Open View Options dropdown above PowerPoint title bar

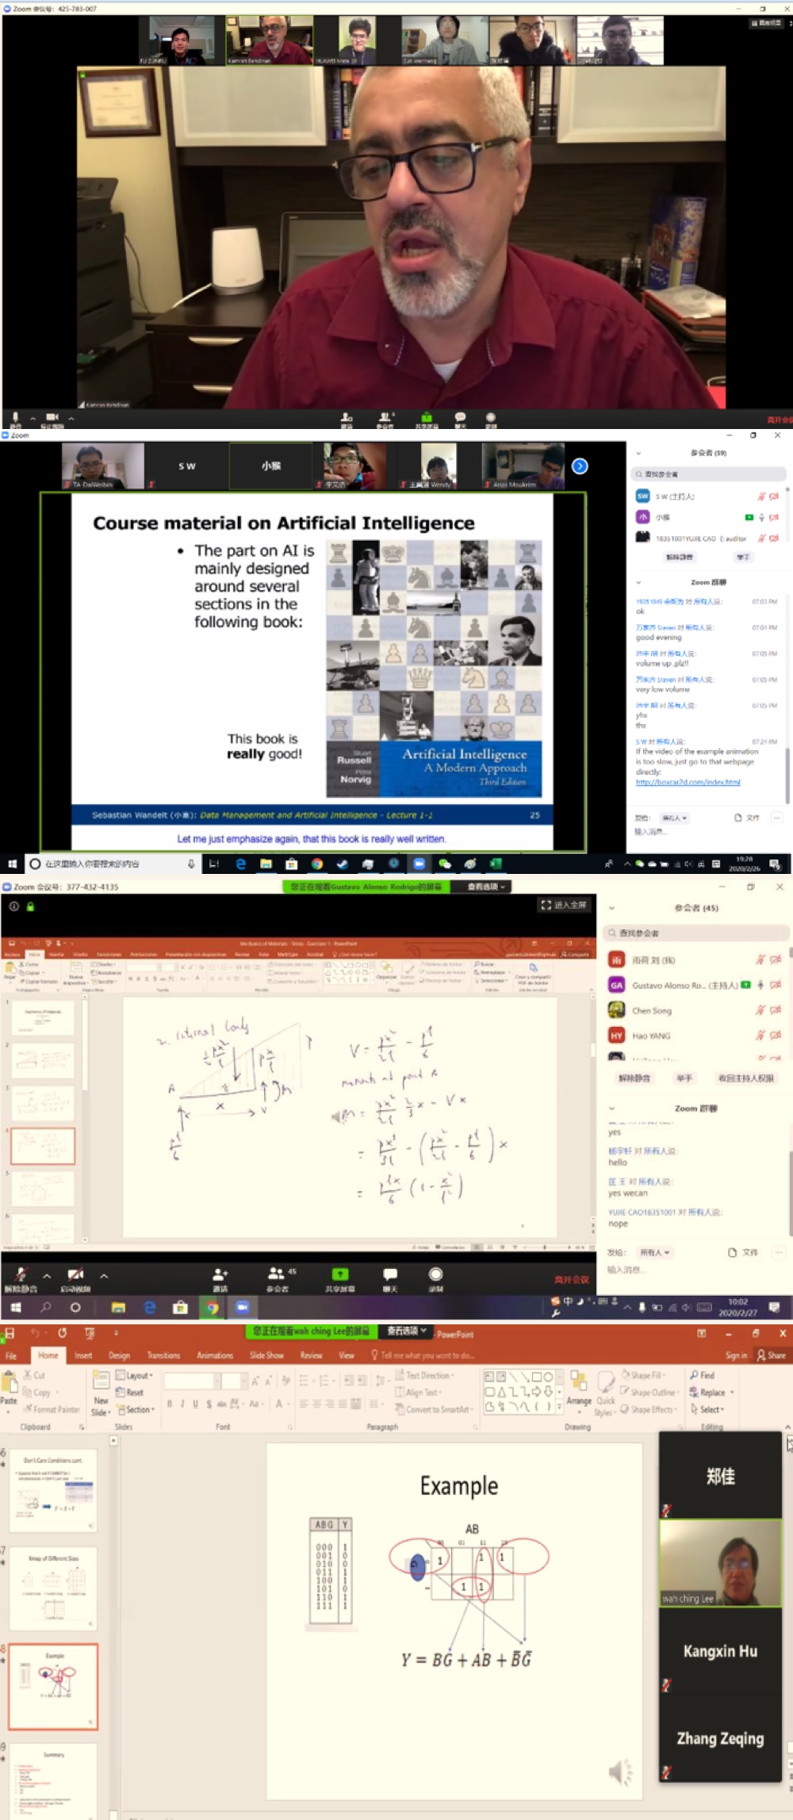pos(408,1331)
